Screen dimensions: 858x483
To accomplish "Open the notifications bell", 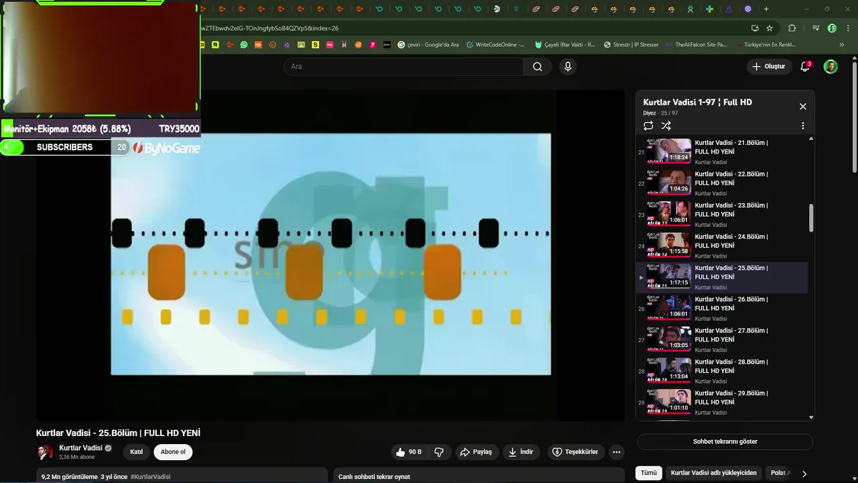I will [x=805, y=66].
